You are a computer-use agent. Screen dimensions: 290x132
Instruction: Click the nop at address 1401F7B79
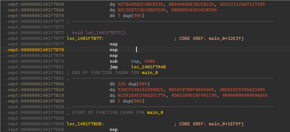click(114, 56)
